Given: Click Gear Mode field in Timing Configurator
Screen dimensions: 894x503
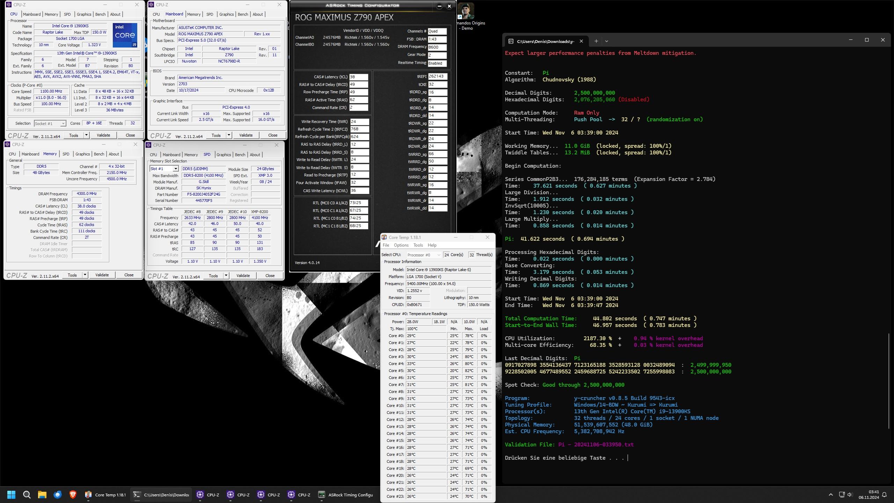Looking at the screenshot, I should [x=437, y=55].
